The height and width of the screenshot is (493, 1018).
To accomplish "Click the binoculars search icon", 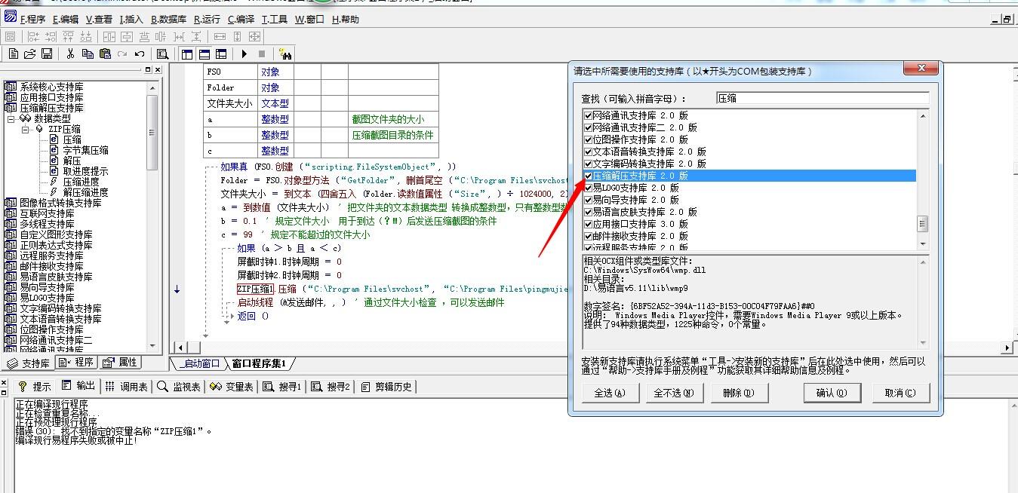I will point(285,54).
